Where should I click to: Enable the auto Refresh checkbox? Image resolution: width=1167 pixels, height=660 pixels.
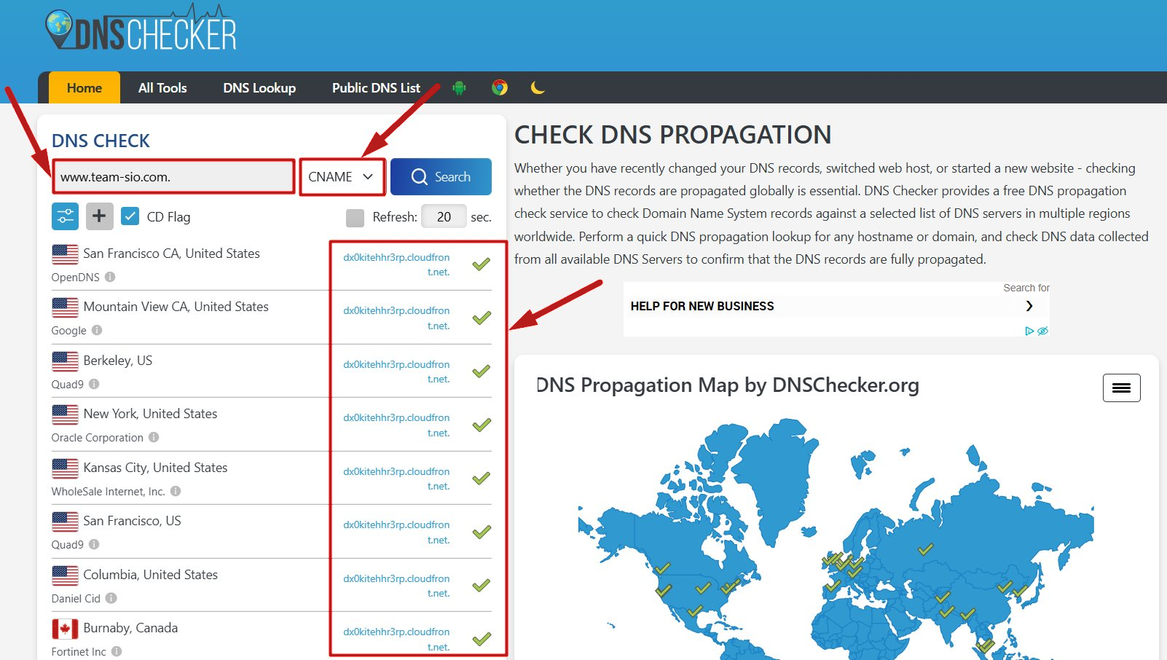(355, 217)
